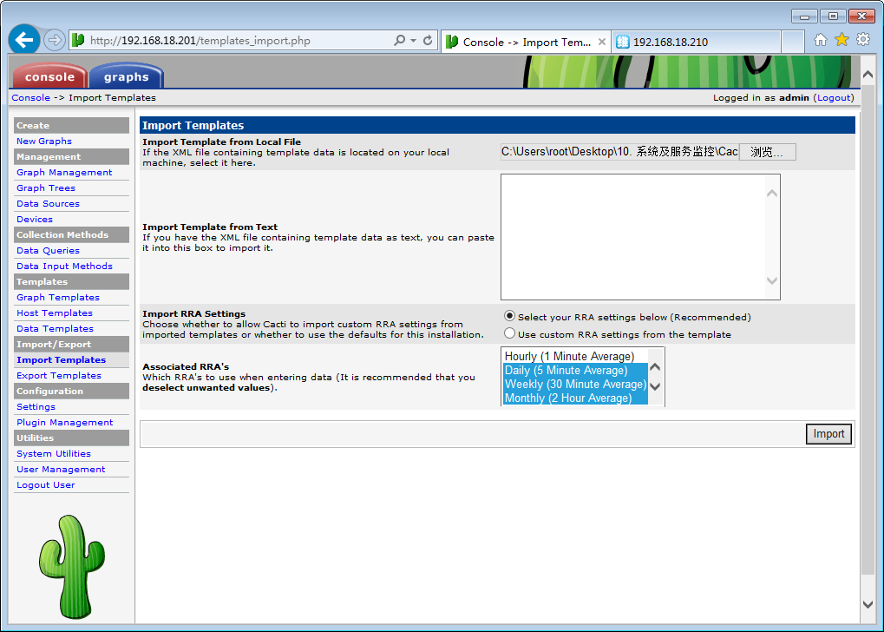Select Hourly (1 Minute Average) RRA
Image resolution: width=884 pixels, height=632 pixels.
(x=575, y=356)
